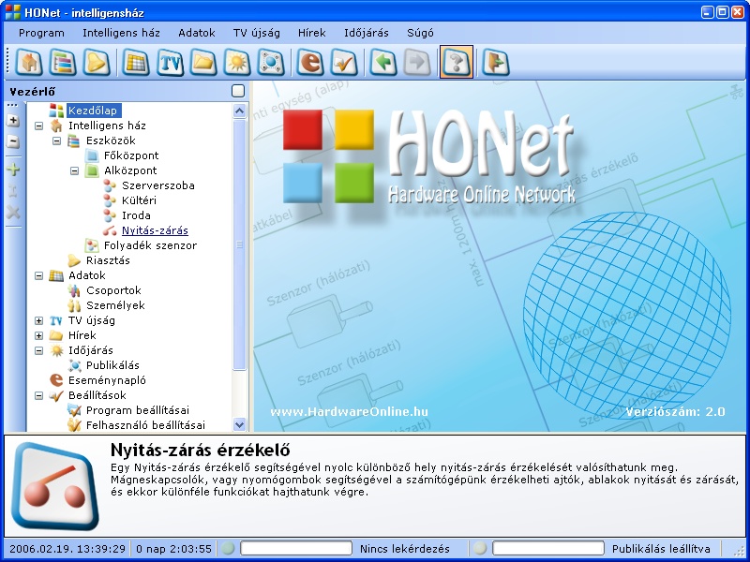Click the home (Kezdőlap) toolbar icon
This screenshot has width=750, height=562.
29,62
